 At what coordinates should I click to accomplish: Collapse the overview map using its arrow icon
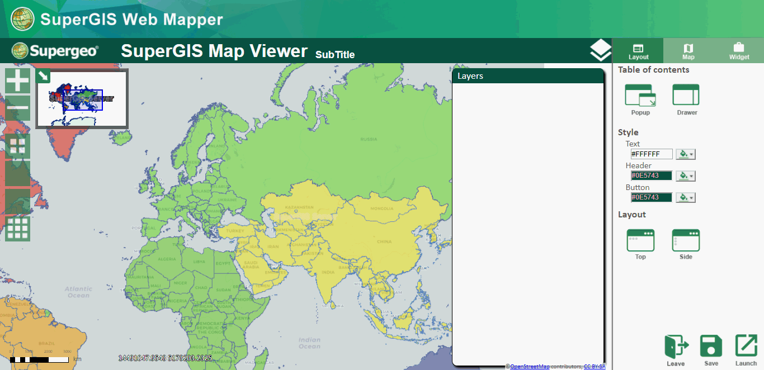44,75
